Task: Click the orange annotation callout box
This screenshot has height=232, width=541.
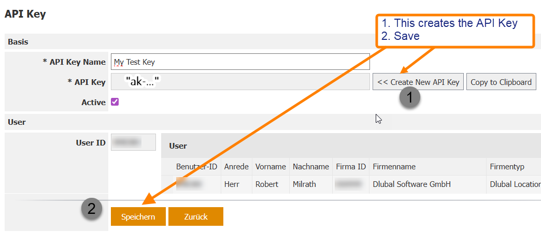Action: click(x=454, y=30)
